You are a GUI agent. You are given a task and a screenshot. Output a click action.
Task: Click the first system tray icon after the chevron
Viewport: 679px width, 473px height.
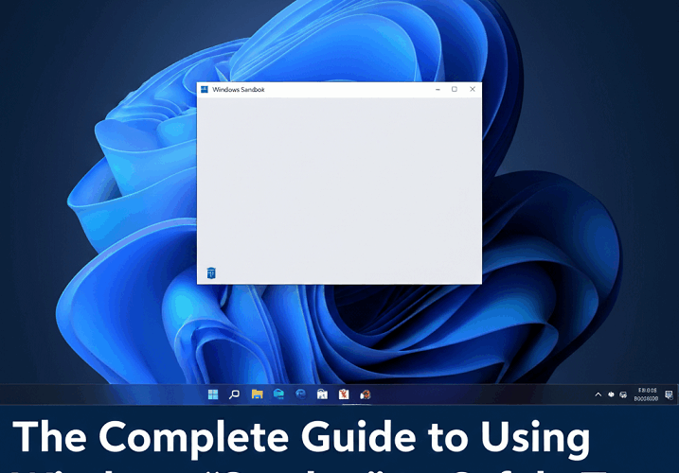611,394
